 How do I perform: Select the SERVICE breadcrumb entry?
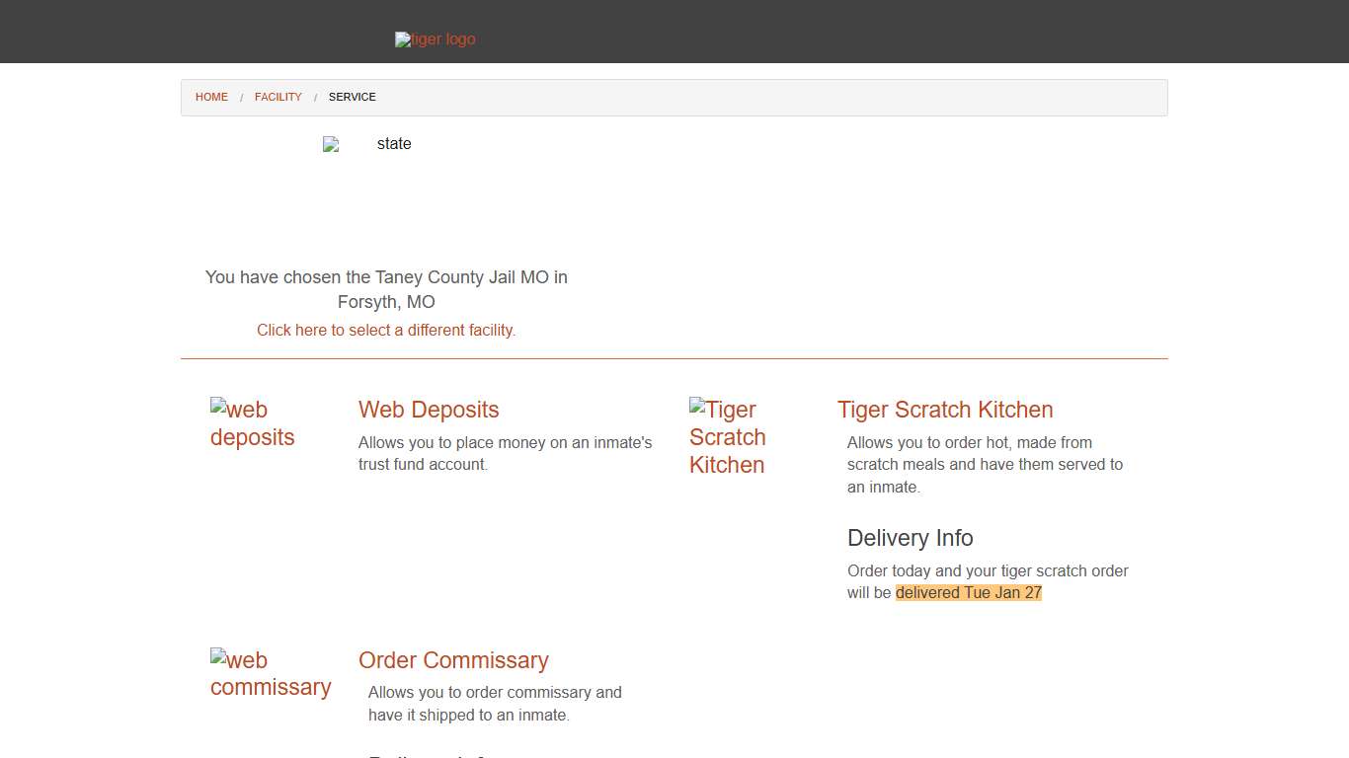coord(352,97)
